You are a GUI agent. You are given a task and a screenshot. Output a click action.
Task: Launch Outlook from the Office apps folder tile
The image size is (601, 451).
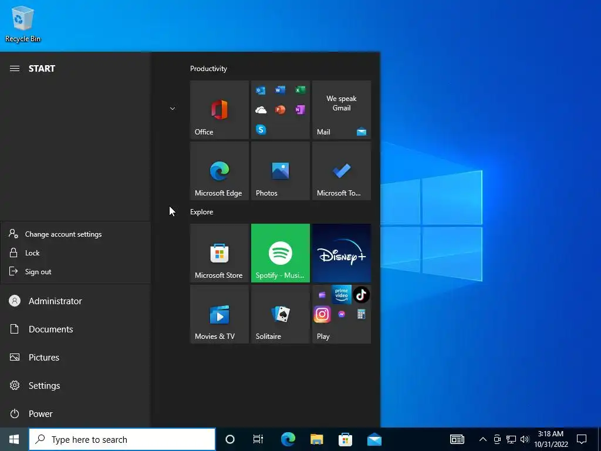click(x=261, y=90)
